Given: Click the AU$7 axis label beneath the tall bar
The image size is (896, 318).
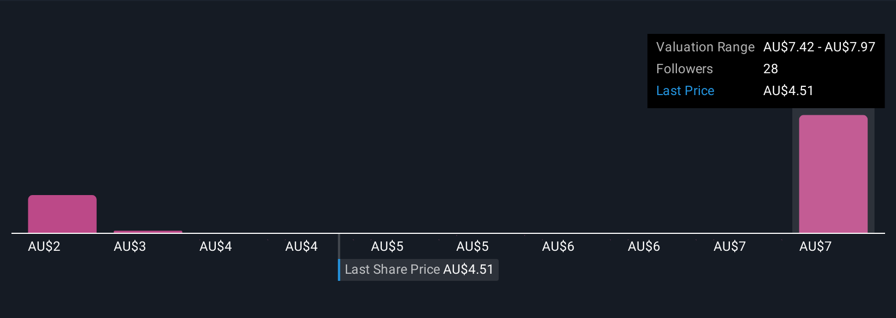Looking at the screenshot, I should coord(816,246).
